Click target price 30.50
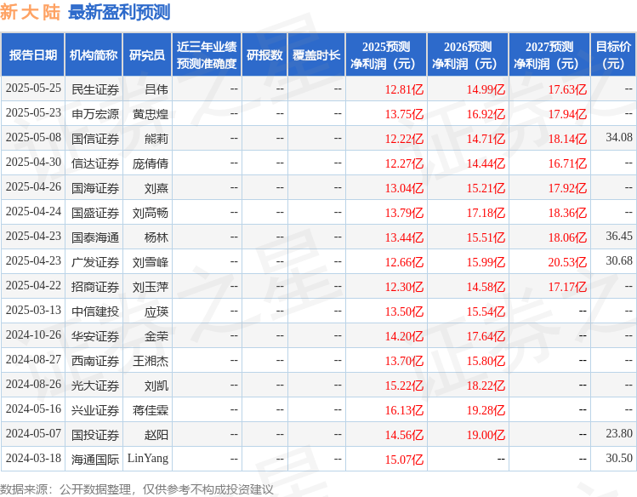Image resolution: width=637 pixels, height=497 pixels. pos(619,458)
